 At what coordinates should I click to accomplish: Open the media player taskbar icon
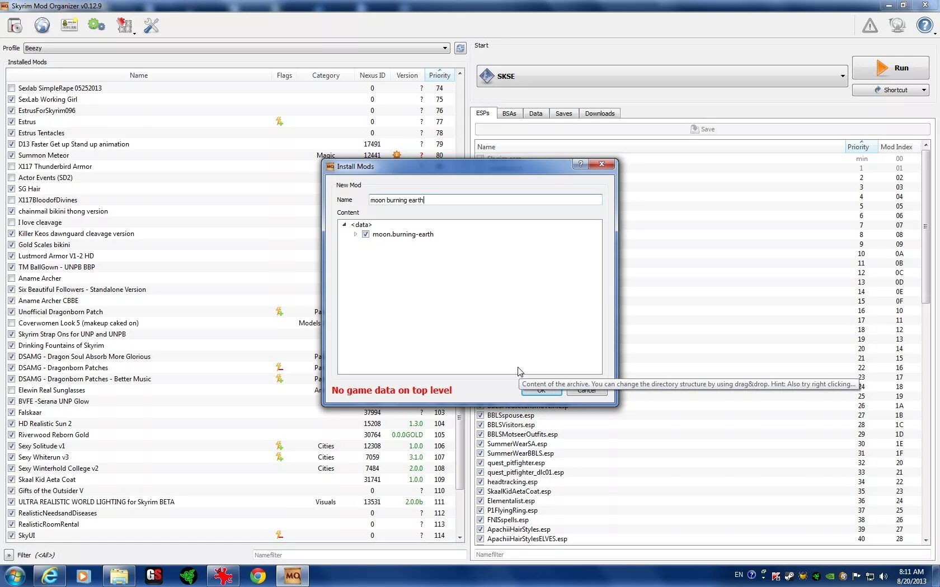click(84, 576)
